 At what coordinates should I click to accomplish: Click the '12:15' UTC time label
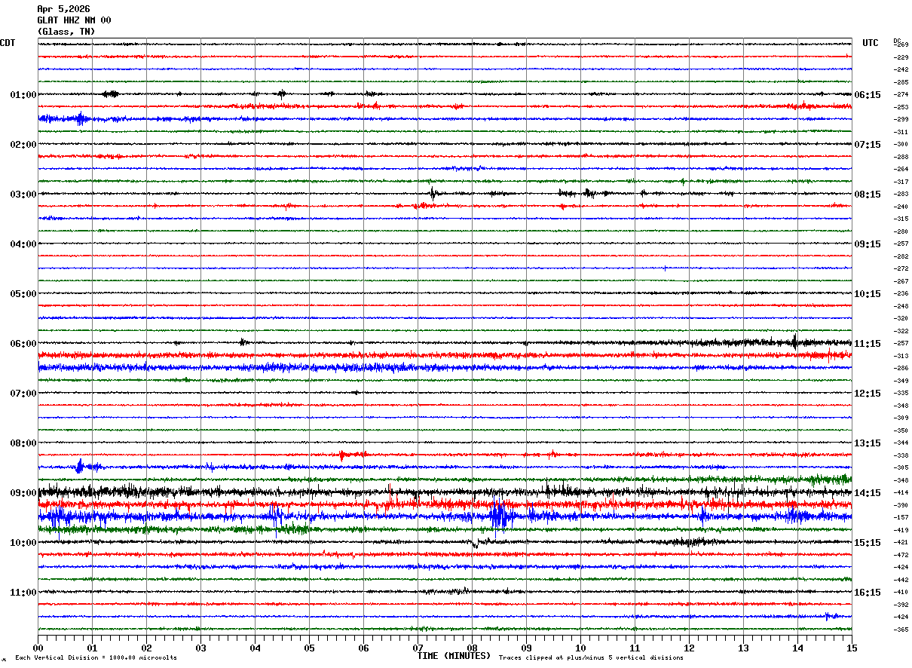(868, 394)
